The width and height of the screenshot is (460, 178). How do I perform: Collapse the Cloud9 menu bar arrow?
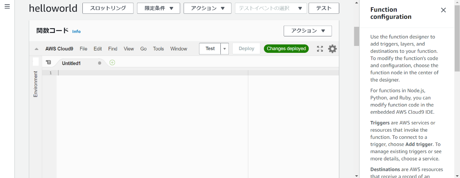point(36,49)
